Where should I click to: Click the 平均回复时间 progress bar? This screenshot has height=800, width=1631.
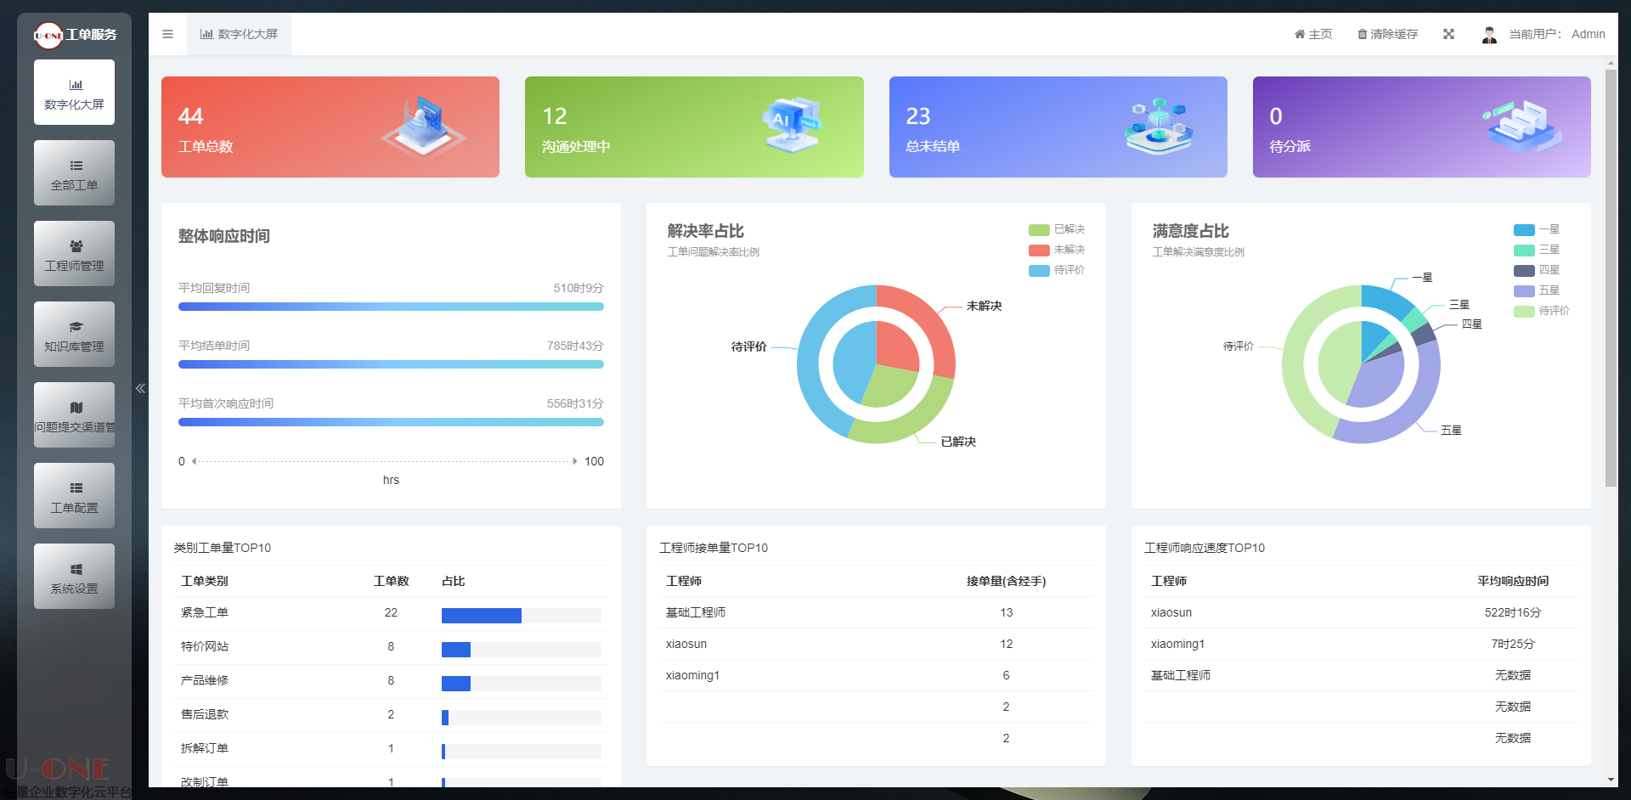tap(391, 307)
